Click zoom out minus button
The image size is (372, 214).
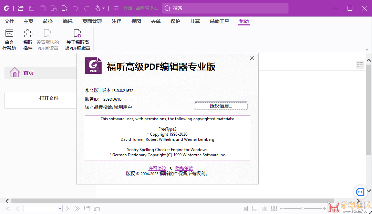(x=281, y=209)
